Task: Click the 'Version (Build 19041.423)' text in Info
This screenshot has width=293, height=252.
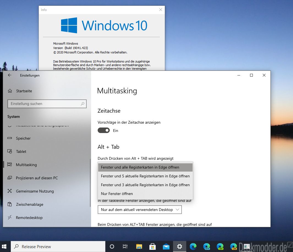Action: tap(70, 48)
